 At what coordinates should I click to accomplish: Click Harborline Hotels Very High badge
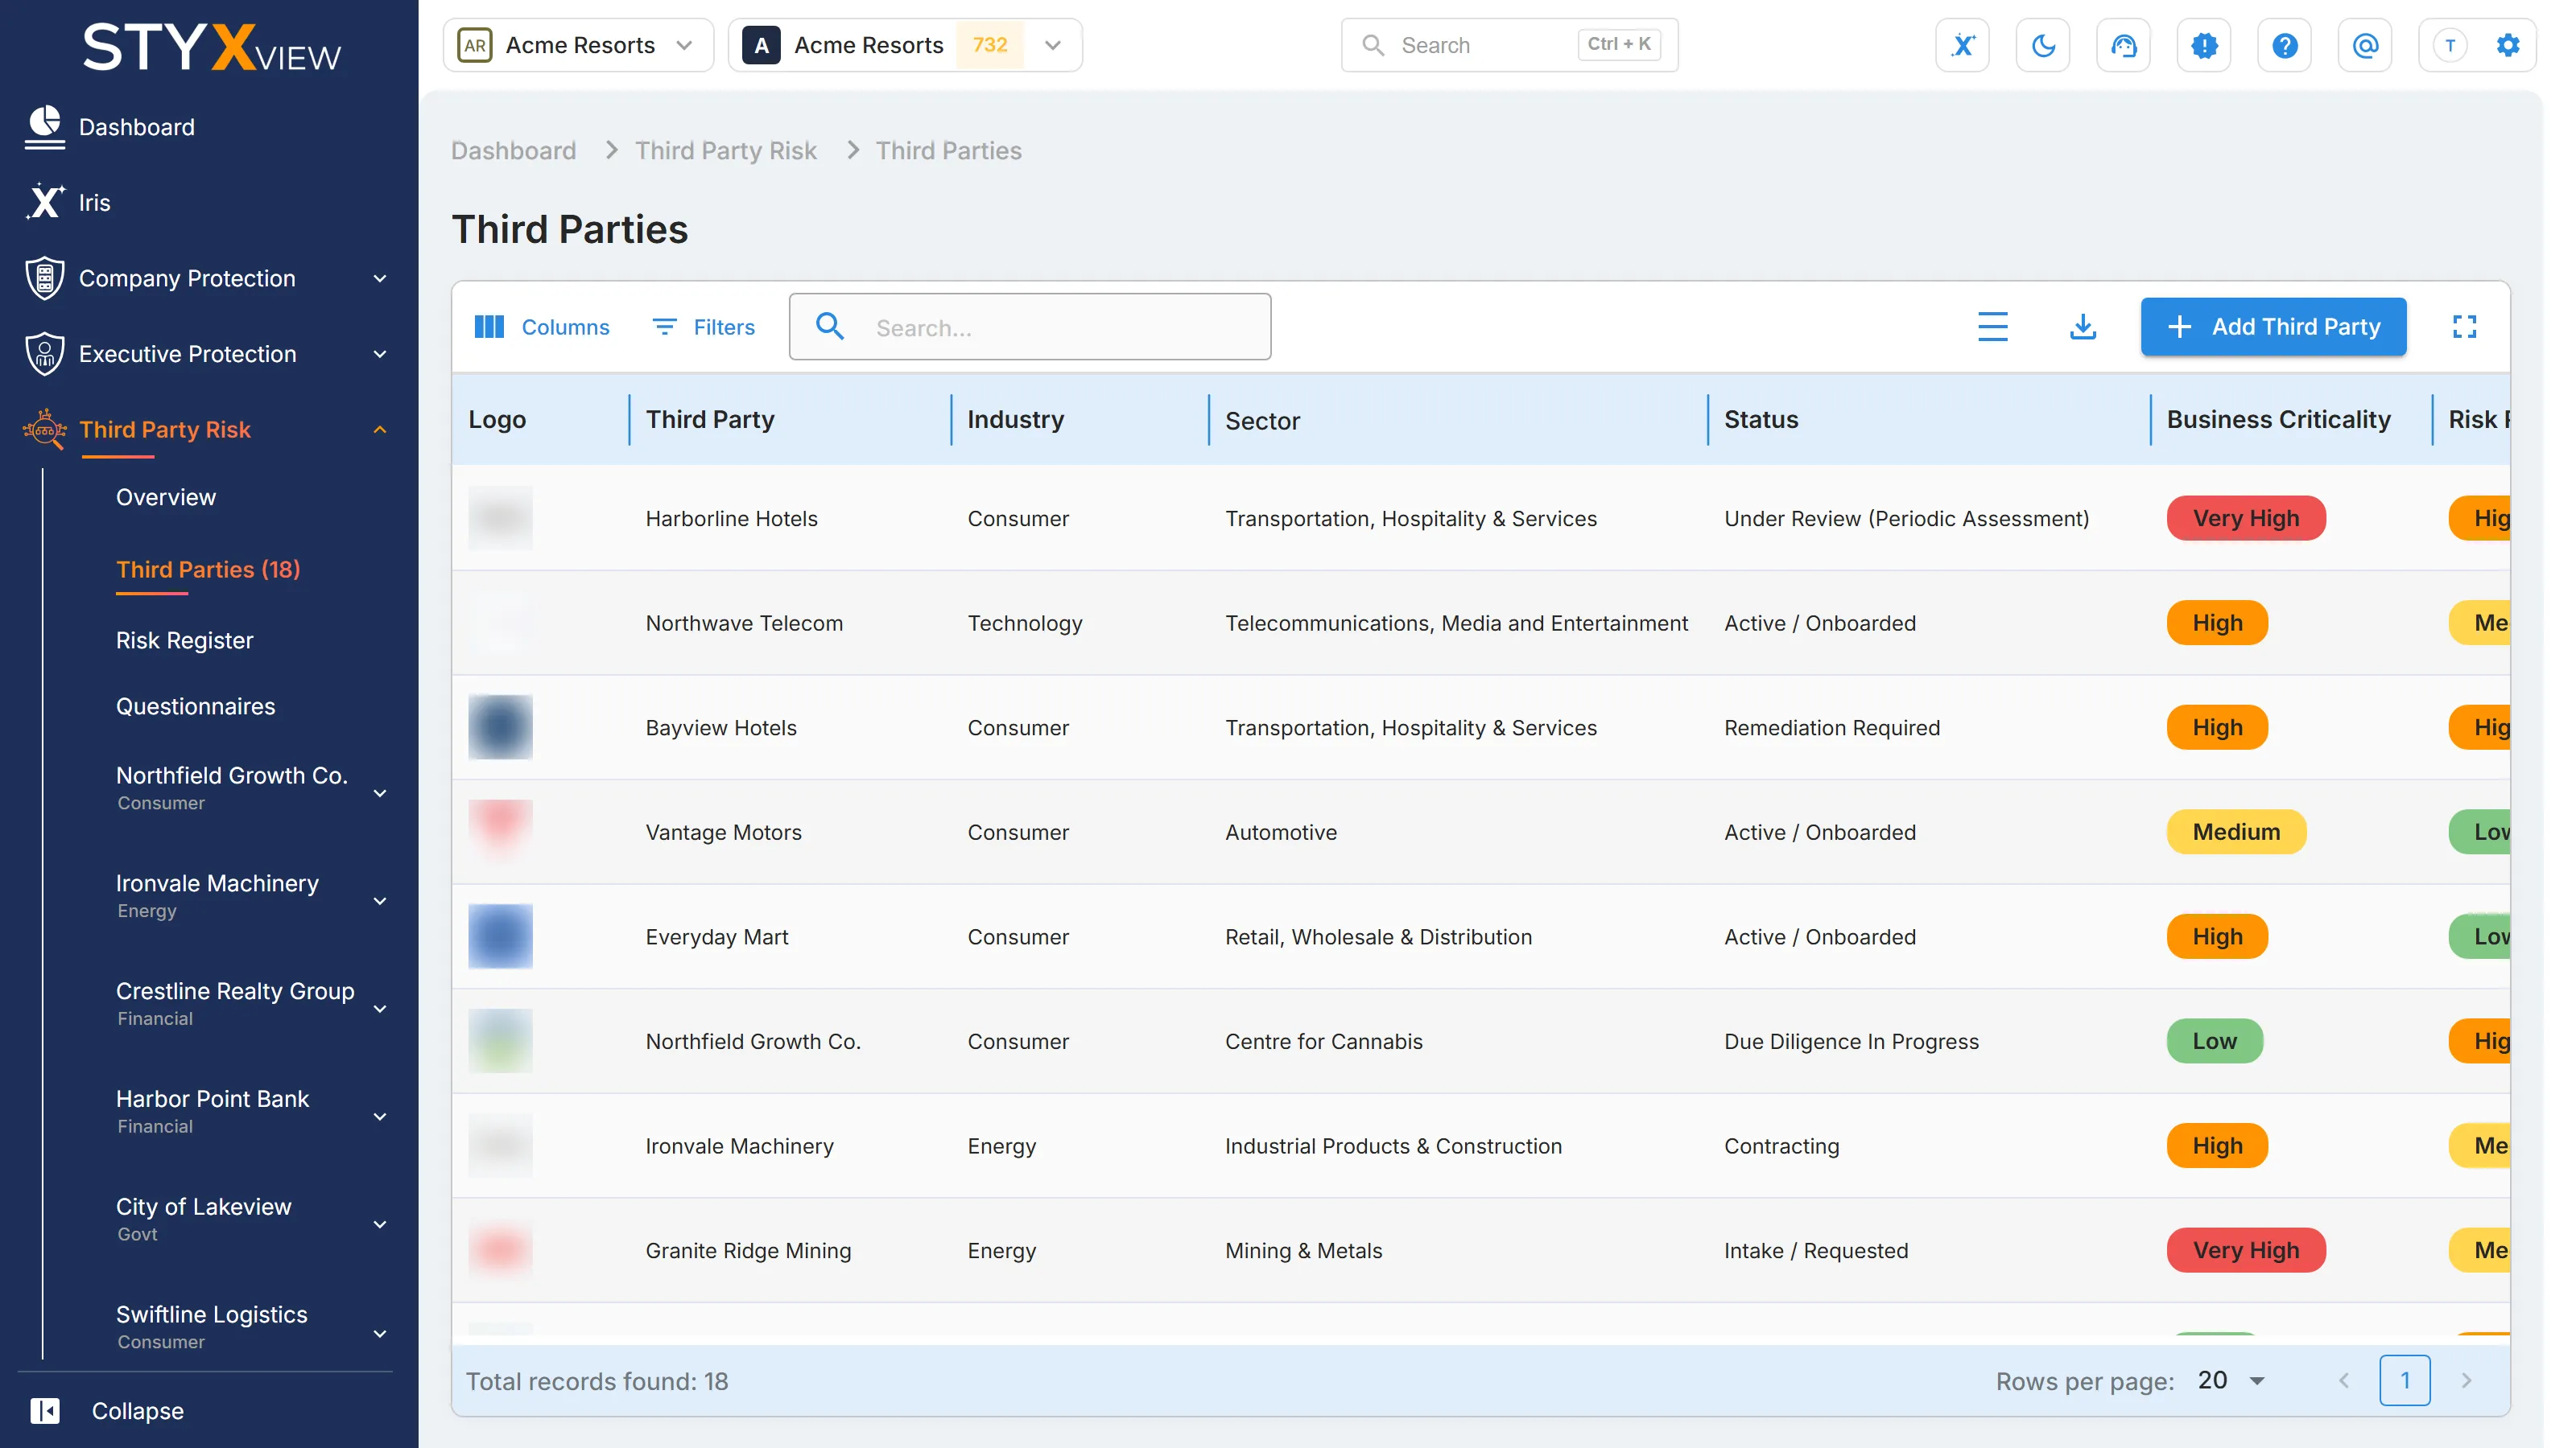coord(2245,519)
